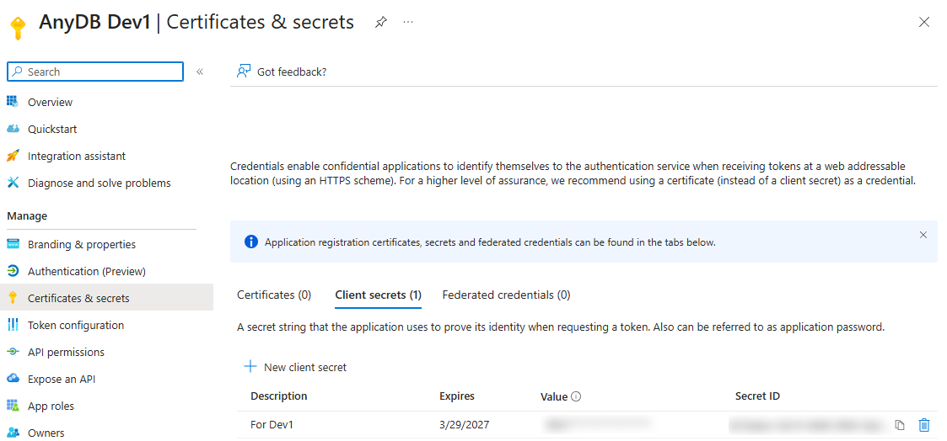Click the blue info icon in banner
This screenshot has height=441, width=947.
(x=250, y=242)
